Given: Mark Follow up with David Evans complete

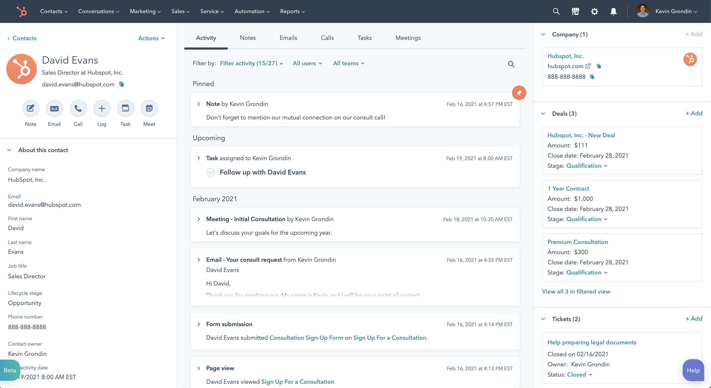Looking at the screenshot, I should point(210,172).
